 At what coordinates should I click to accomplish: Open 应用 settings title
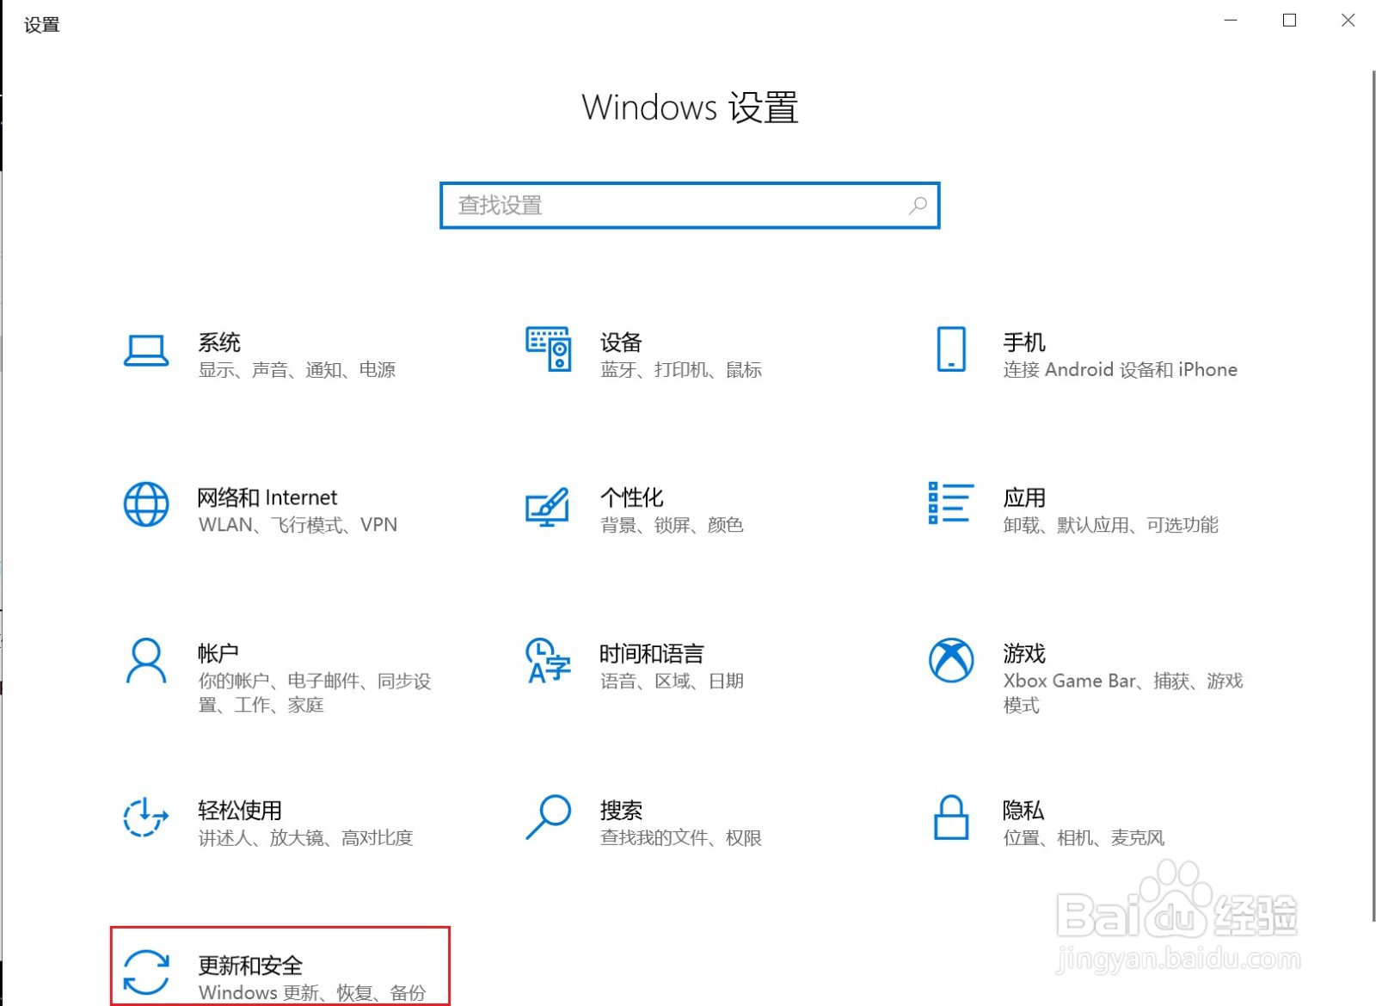[x=1024, y=497]
